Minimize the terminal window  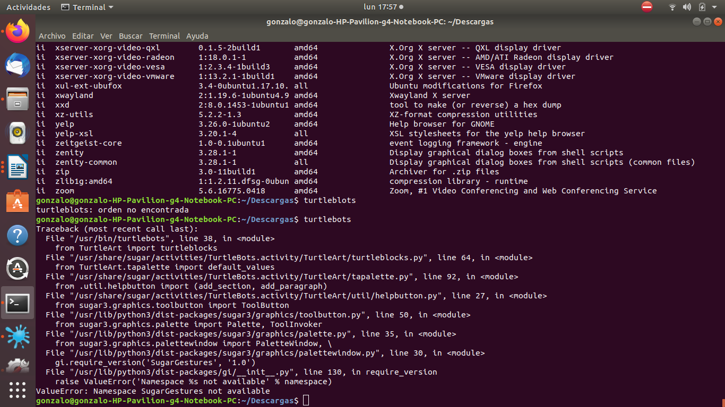(697, 22)
